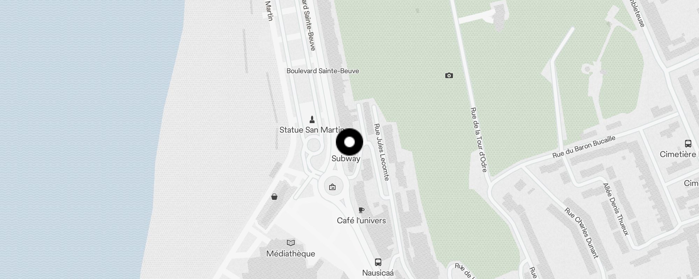Click the Cimetière bus stop icon
Image resolution: width=699 pixels, height=279 pixels.
(688, 143)
